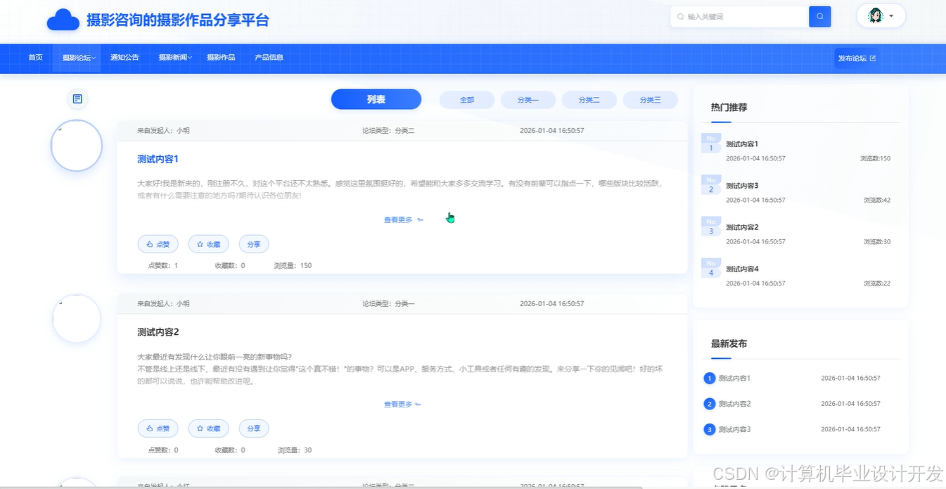Image resolution: width=946 pixels, height=489 pixels.
Task: Click 查看更多 under 测试内容2 post
Action: point(403,405)
